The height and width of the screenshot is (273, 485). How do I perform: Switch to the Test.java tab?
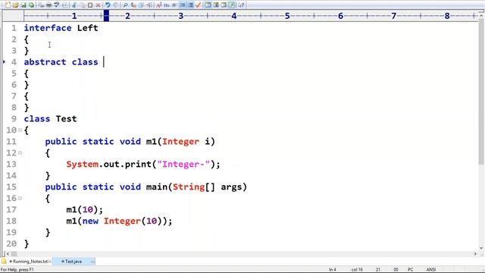pos(74,262)
